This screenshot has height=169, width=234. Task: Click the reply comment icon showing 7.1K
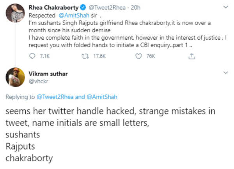[x=33, y=56]
